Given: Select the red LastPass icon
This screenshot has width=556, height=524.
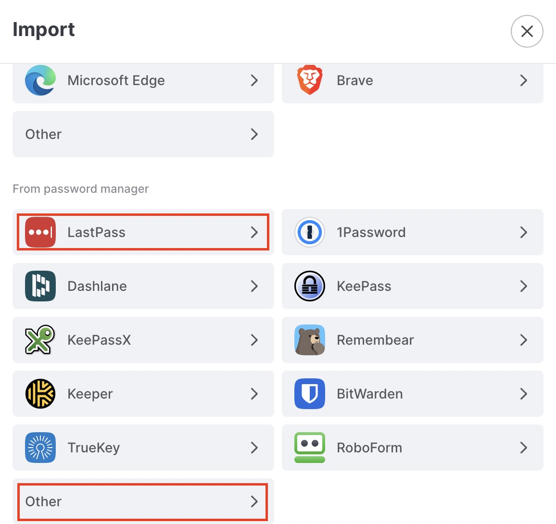Looking at the screenshot, I should [40, 232].
